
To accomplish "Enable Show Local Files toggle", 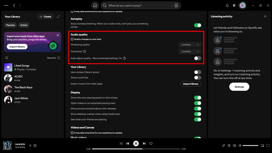I will 198,77.
